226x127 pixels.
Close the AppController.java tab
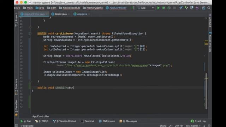point(47,14)
